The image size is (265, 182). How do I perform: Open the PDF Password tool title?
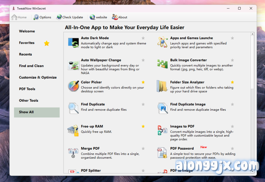click(x=182, y=149)
